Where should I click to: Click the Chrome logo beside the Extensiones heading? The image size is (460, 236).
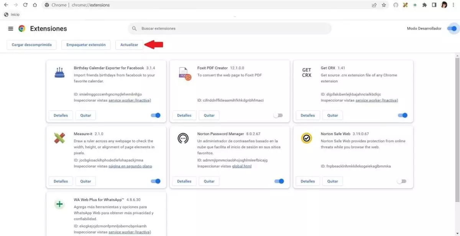[21, 28]
